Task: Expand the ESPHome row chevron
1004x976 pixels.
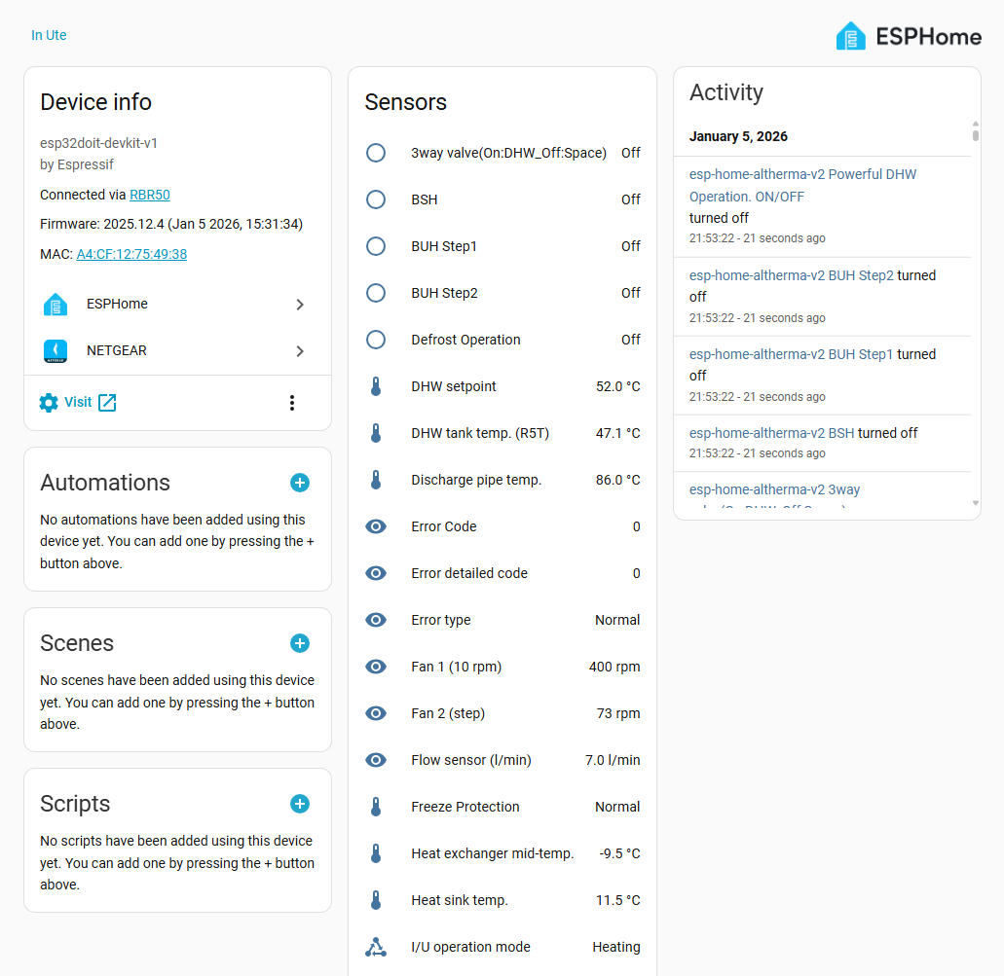Action: click(300, 304)
